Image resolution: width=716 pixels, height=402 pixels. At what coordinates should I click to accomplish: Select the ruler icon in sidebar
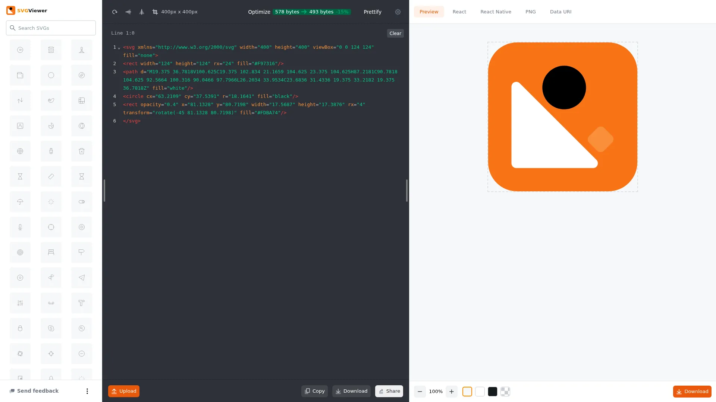tap(51, 176)
